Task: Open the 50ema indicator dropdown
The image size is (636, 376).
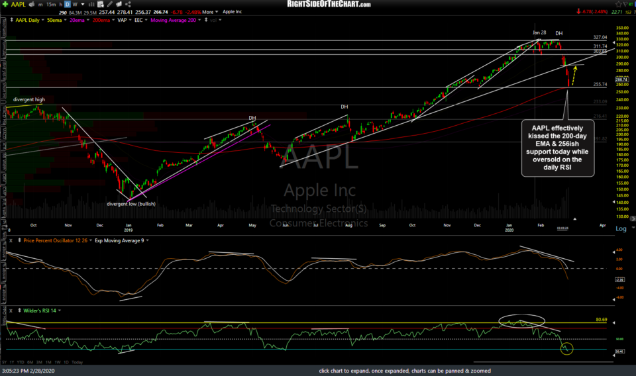Action: (66, 20)
